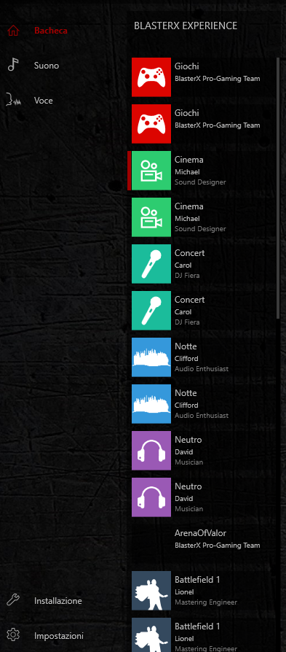This screenshot has height=652, width=286.
Task: Open the Voce voice waveform icon
Action: point(13,100)
